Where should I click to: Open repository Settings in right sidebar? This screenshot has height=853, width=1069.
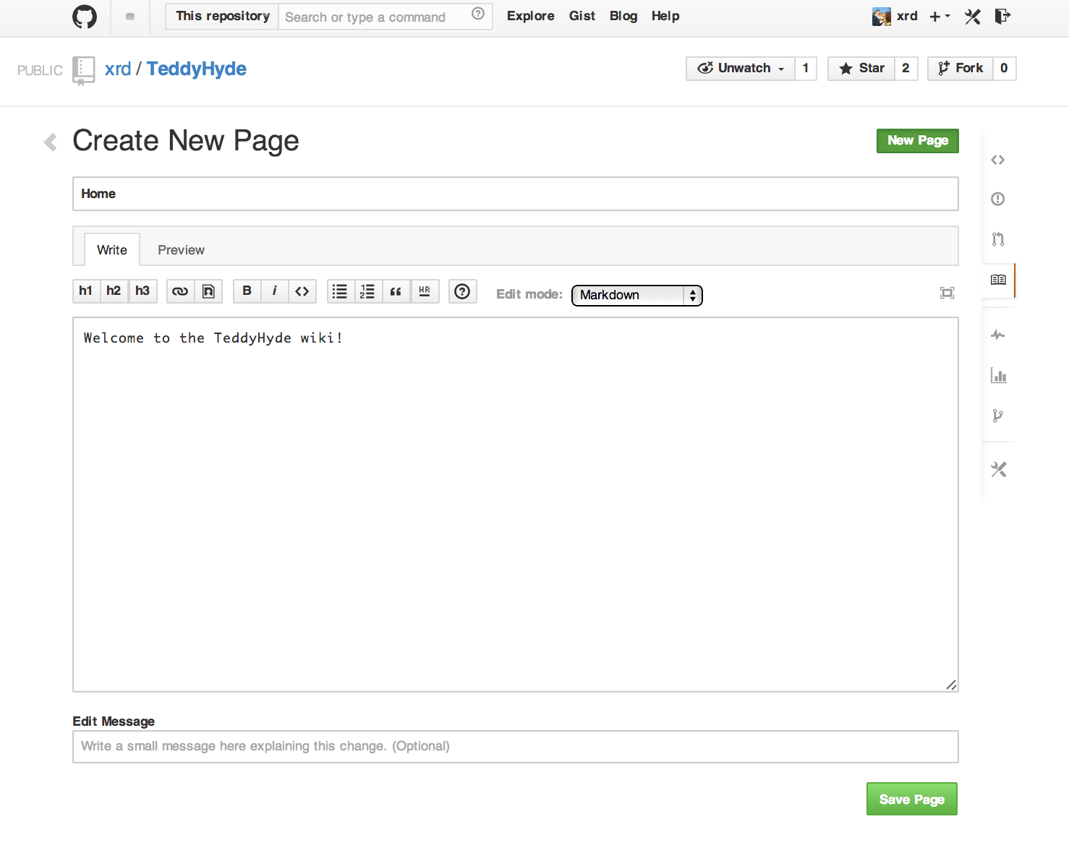click(x=998, y=470)
